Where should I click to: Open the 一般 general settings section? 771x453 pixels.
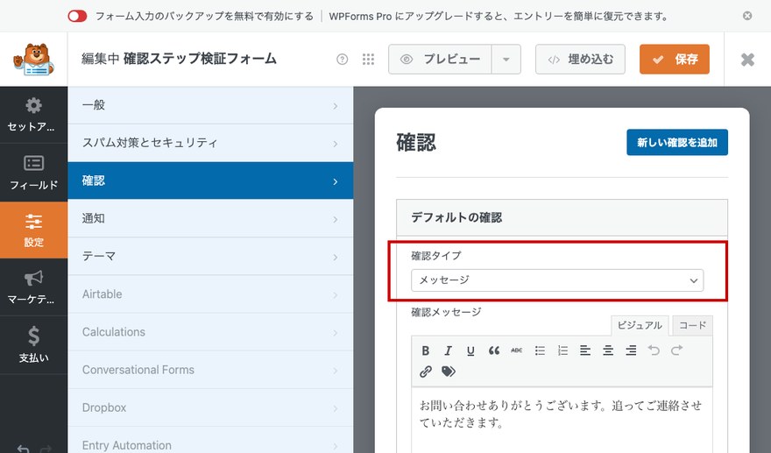point(210,105)
